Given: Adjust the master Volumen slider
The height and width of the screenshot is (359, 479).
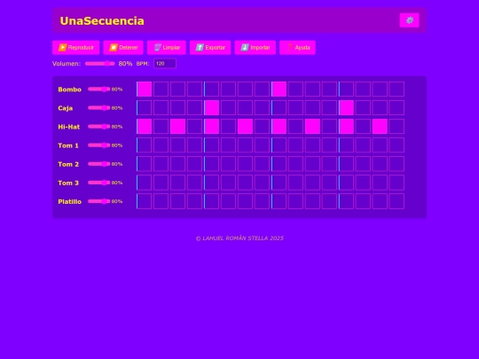Looking at the screenshot, I should 100,64.
